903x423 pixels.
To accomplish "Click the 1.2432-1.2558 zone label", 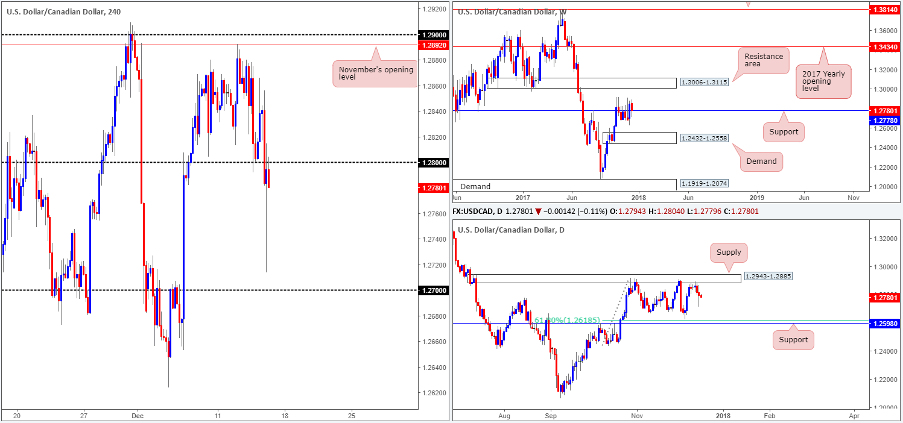I will [704, 138].
